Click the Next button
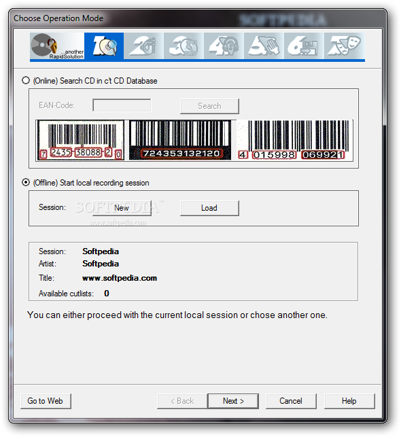This screenshot has height=437, width=401. (233, 401)
